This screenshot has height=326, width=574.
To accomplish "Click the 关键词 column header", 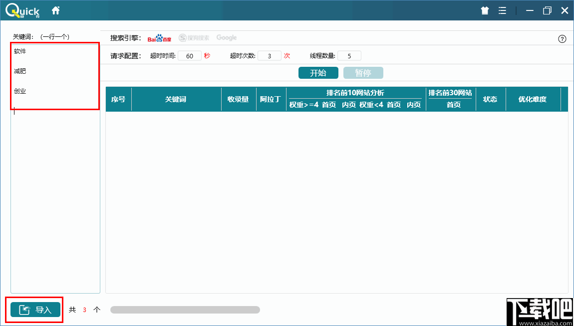I will 176,99.
